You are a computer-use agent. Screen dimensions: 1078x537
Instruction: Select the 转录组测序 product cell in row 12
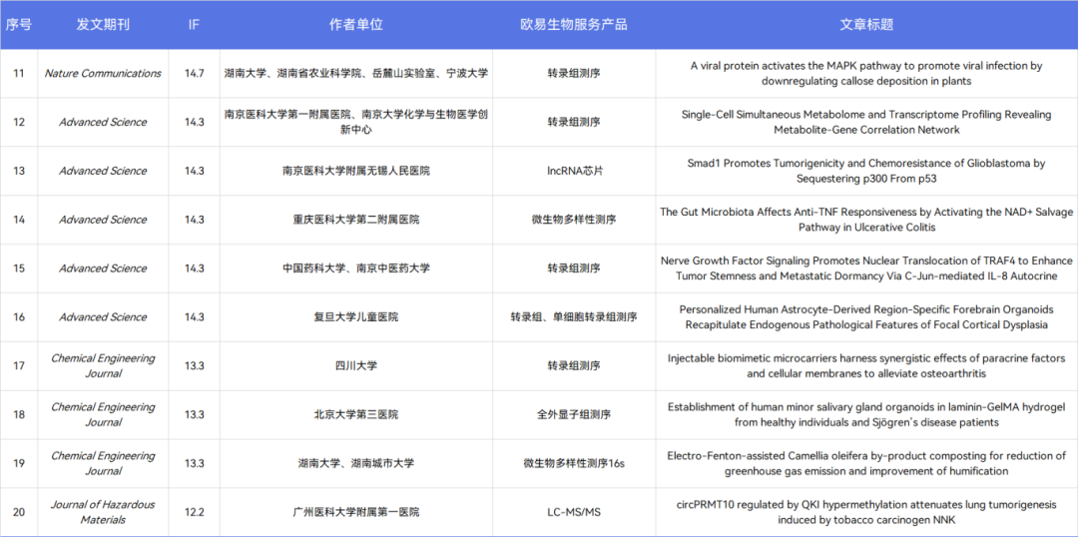click(x=574, y=123)
